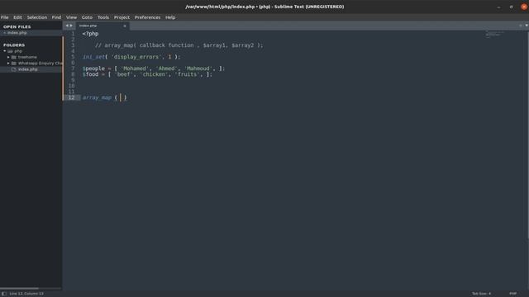The image size is (529, 297).
Task: Click the minimap code preview
Action: point(494,34)
